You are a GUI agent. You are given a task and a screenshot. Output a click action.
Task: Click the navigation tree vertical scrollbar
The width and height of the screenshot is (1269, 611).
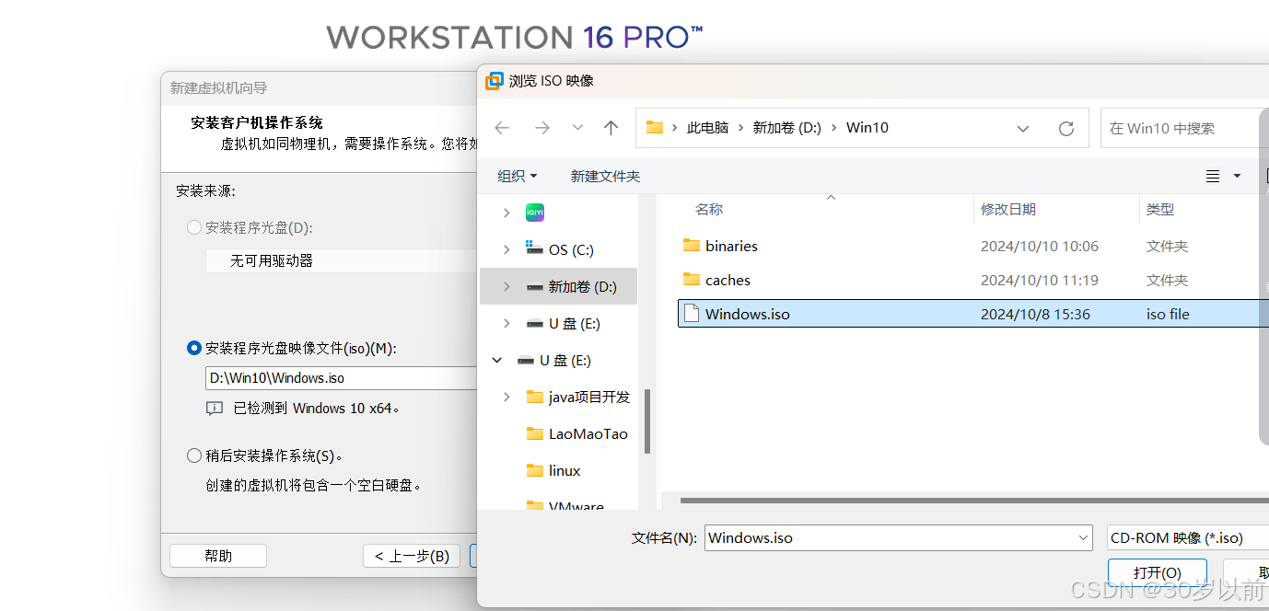(x=647, y=421)
